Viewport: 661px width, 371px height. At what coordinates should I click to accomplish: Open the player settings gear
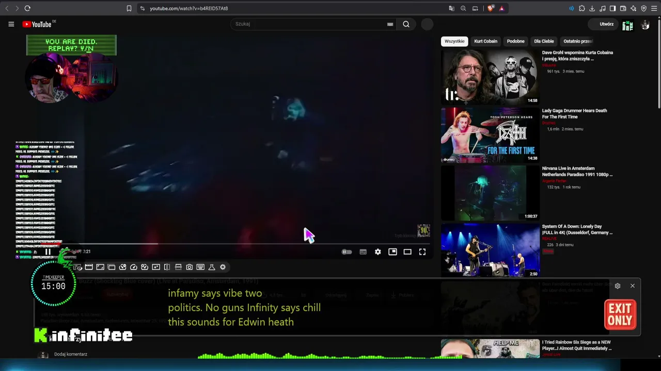click(378, 252)
